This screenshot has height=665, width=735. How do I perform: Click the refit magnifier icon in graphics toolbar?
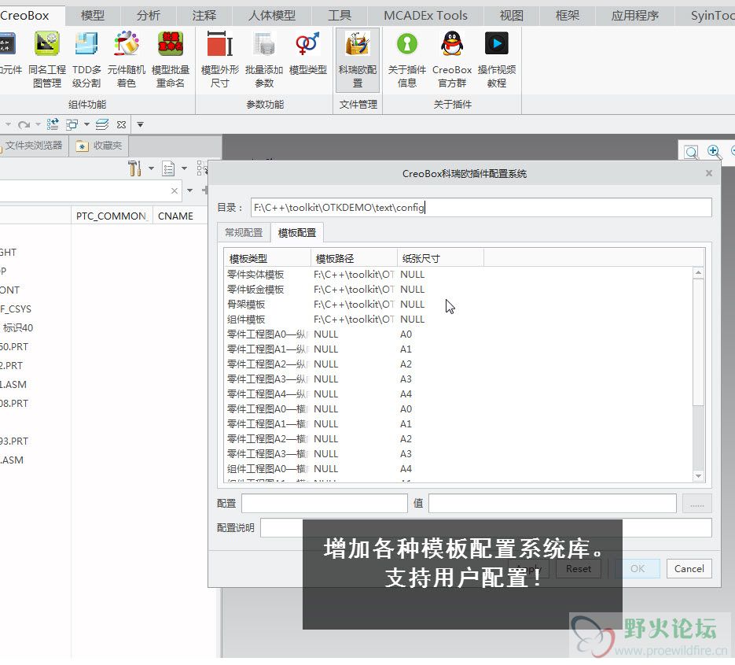click(x=690, y=152)
